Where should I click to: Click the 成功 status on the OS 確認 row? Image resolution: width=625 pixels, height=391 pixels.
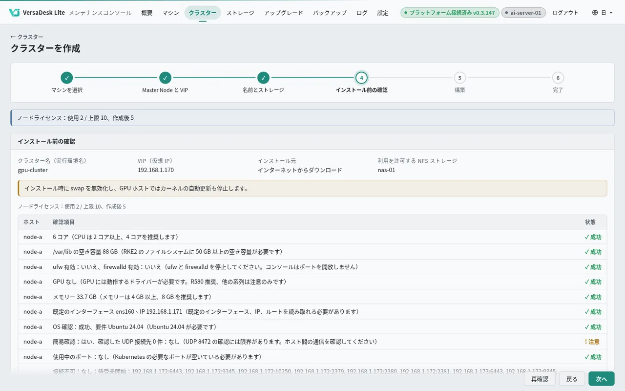pos(593,326)
